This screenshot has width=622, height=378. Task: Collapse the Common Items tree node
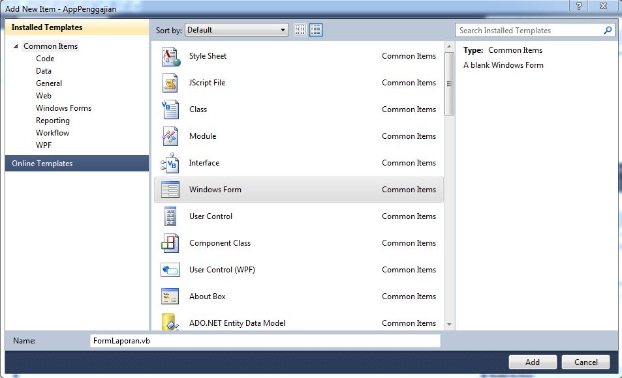(x=16, y=46)
